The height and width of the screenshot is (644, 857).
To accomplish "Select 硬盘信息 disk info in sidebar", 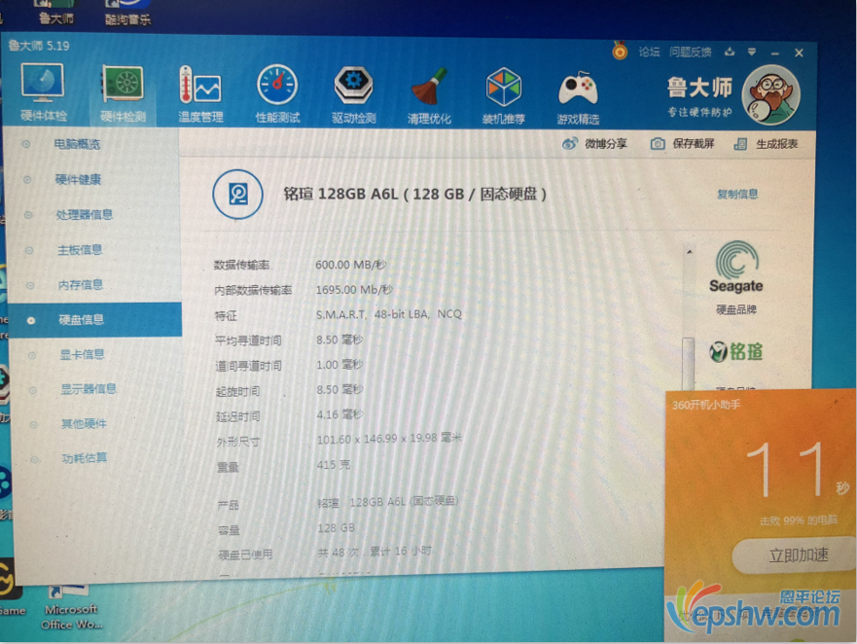I will 95,320.
